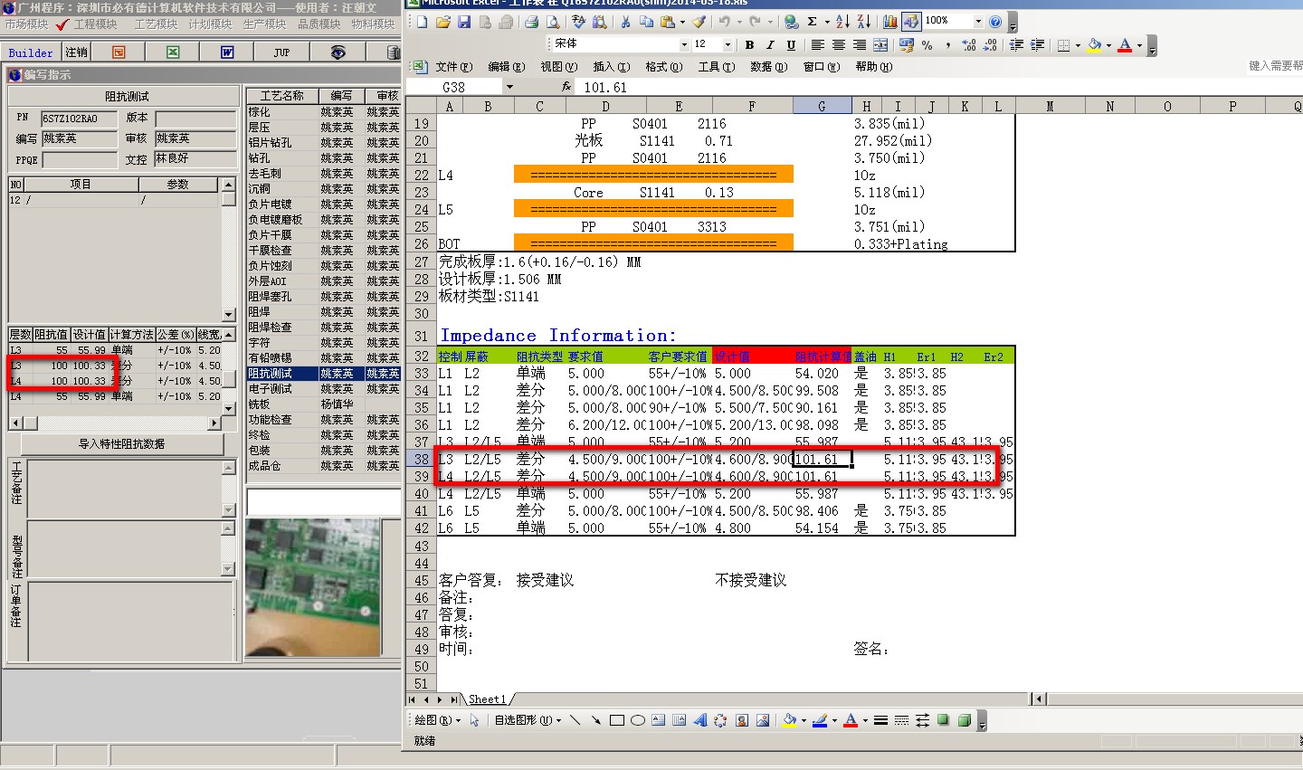This screenshot has width=1303, height=770.
Task: Open the Chart Wizard icon
Action: click(x=890, y=22)
